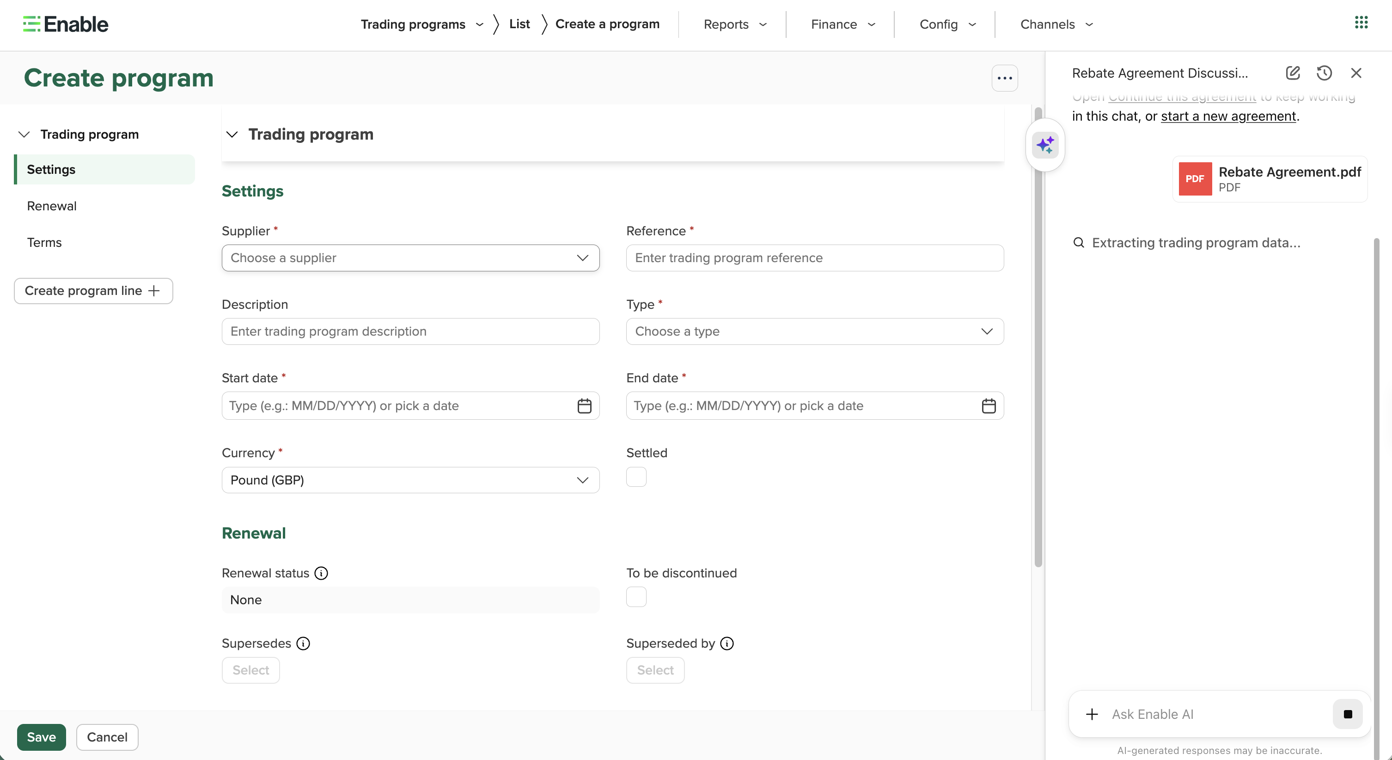Click the Save button

(x=41, y=737)
